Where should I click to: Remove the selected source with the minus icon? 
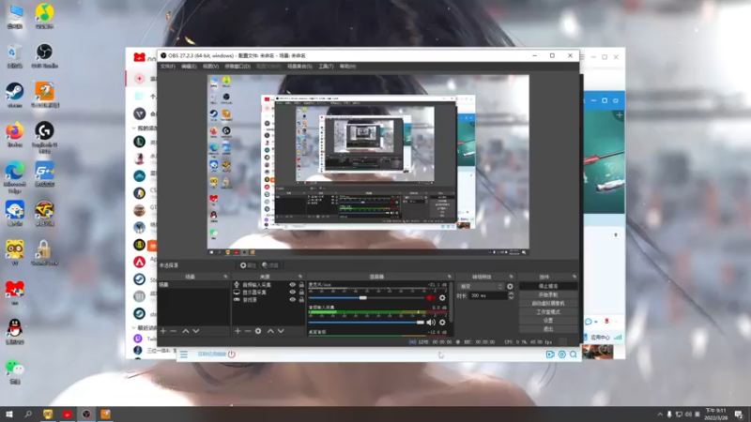(x=248, y=331)
